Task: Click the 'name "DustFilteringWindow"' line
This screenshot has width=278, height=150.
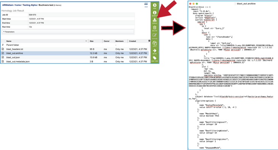Action: point(214,131)
